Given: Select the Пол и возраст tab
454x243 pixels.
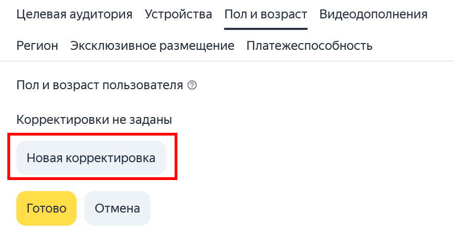Looking at the screenshot, I should coord(266,14).
